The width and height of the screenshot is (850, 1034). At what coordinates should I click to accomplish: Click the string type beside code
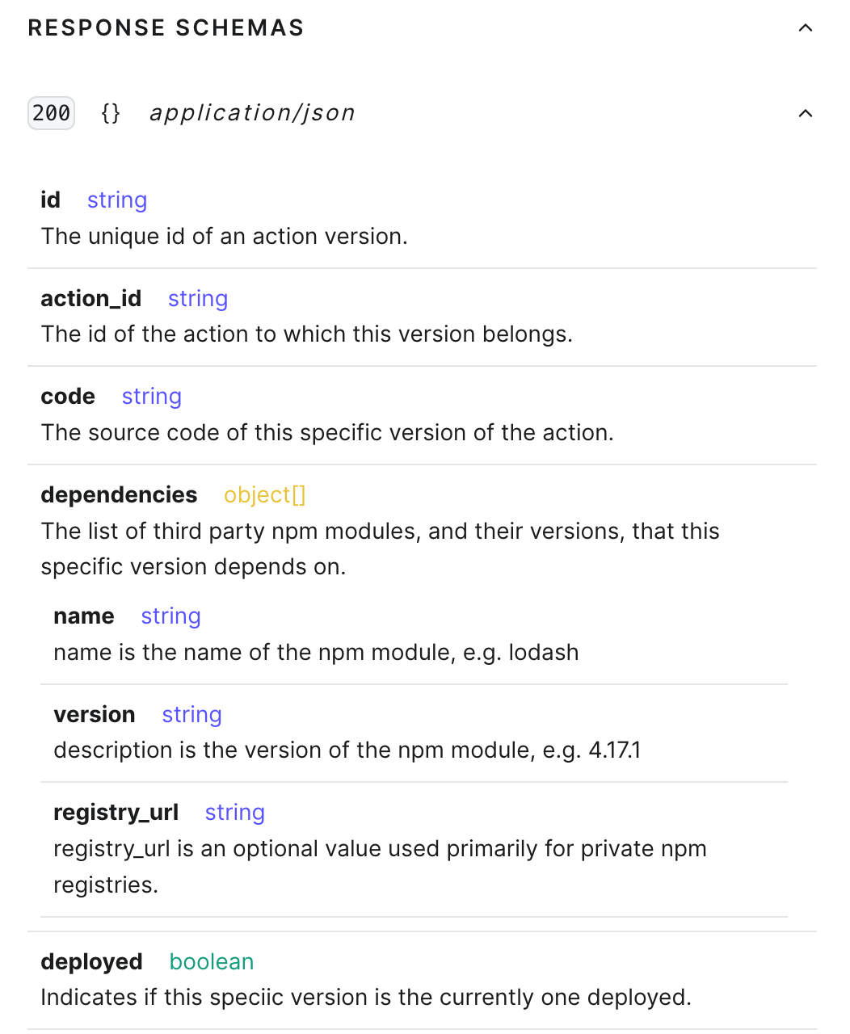point(152,397)
